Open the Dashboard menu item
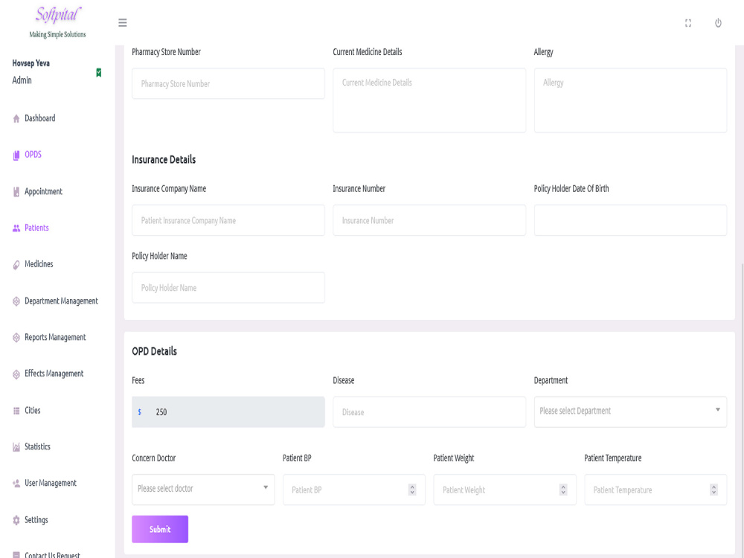The image size is (744, 558). (40, 118)
